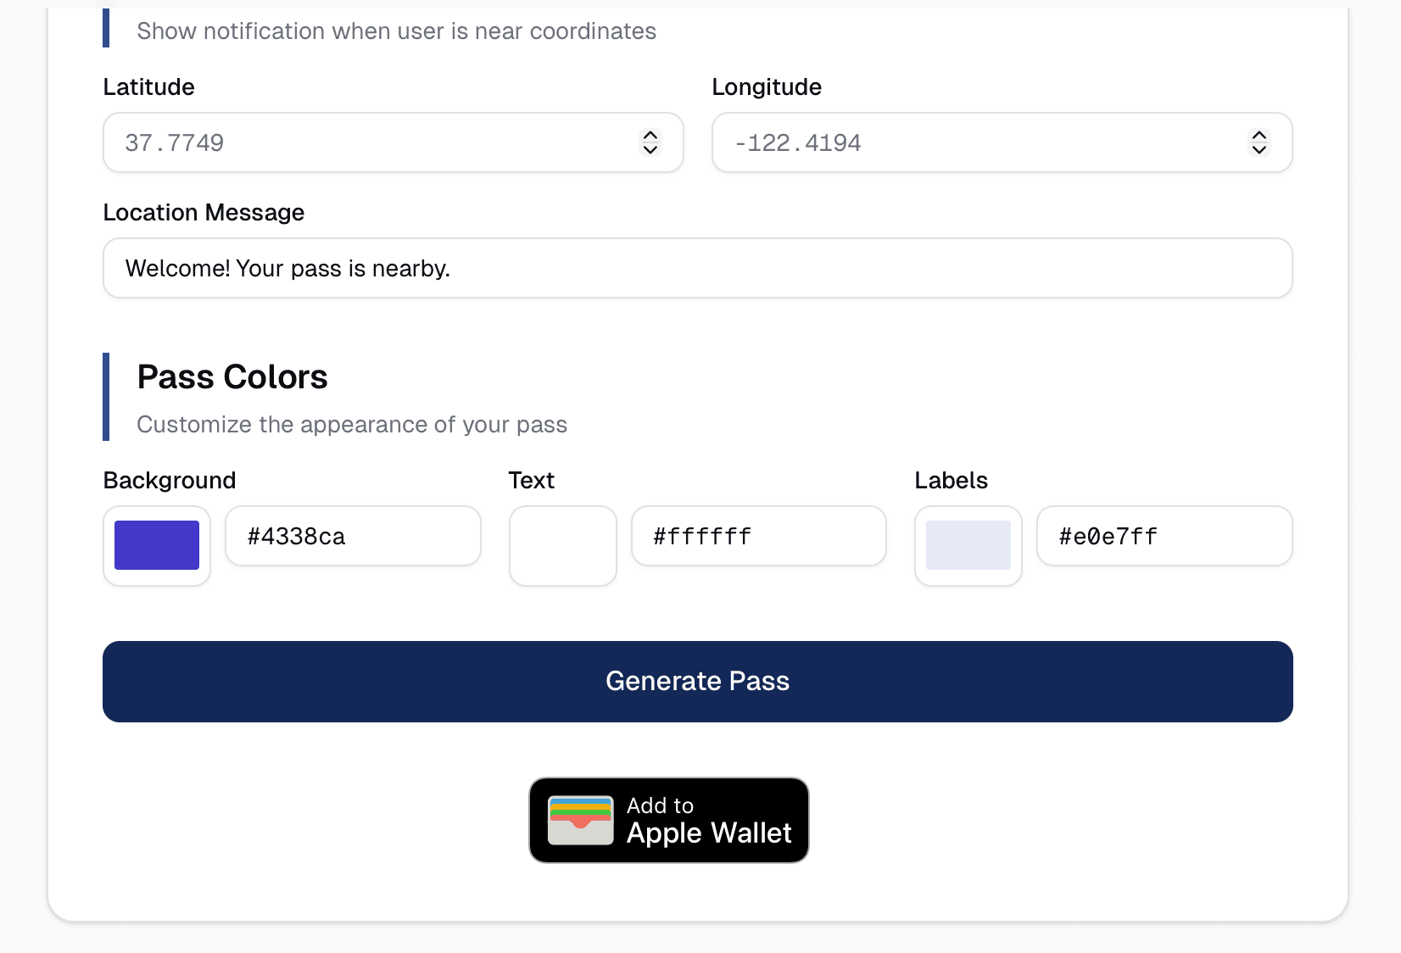Image resolution: width=1401 pixels, height=953 pixels.
Task: Click the Pass Colors section heading
Action: click(232, 376)
